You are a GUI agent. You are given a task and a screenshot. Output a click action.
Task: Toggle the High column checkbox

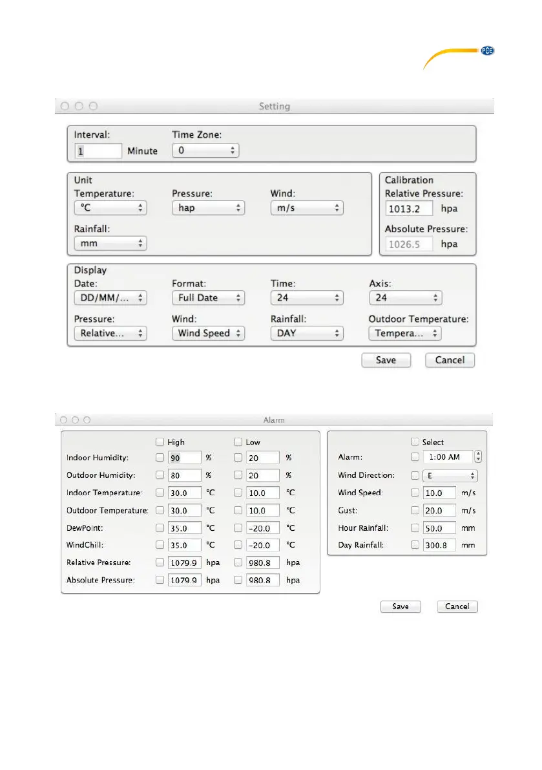click(x=160, y=442)
